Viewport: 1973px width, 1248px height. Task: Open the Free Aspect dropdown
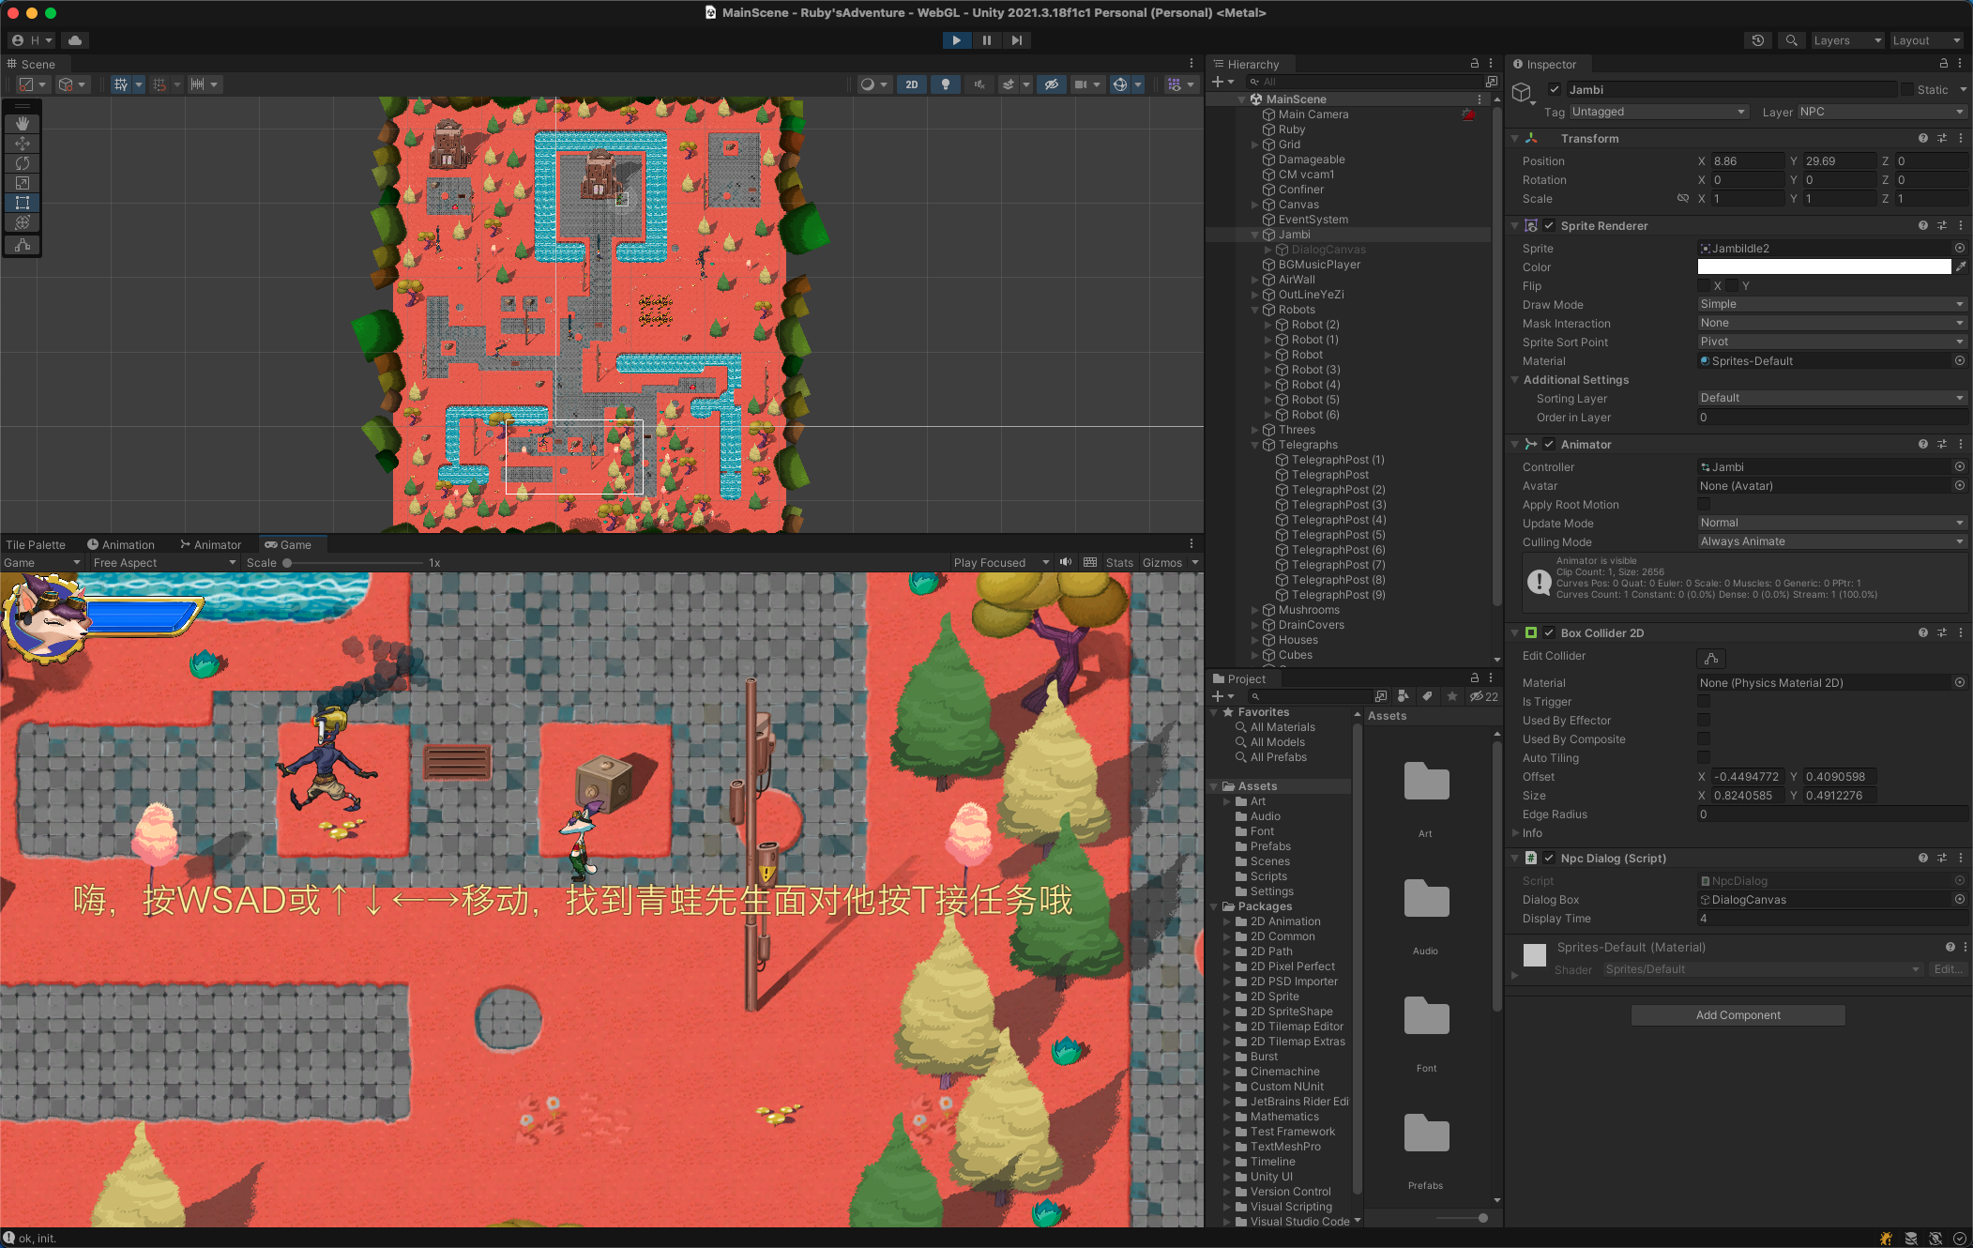(164, 563)
